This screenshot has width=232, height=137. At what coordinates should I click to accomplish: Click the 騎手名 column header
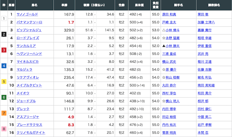[x=178, y=5]
